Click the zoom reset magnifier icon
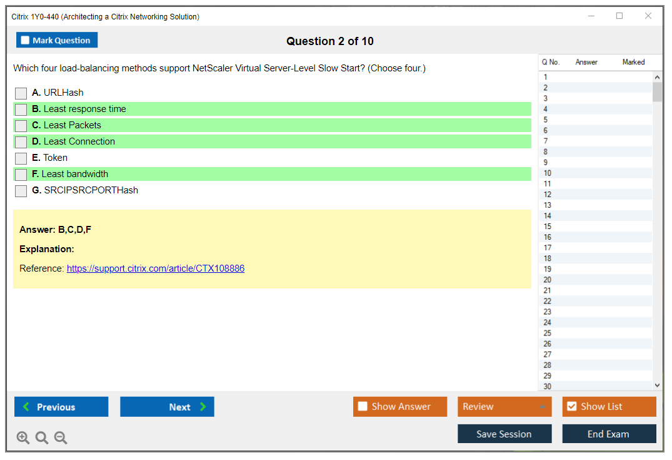Screen dimensions: 672x460 pyautogui.click(x=42, y=437)
